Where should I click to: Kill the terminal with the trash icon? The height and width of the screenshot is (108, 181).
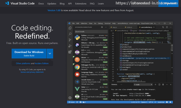pyautogui.click(x=163, y=84)
